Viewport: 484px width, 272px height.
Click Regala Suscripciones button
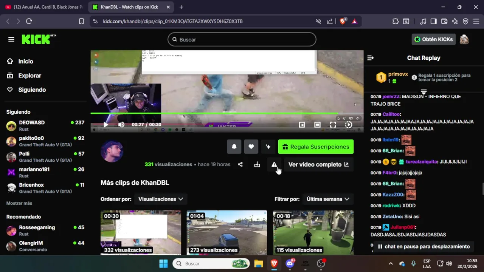tap(316, 147)
